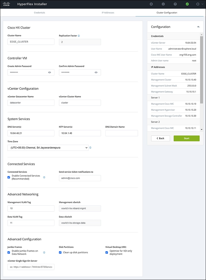Click the Time Zone info icon
The width and height of the screenshot is (206, 280).
(x=90, y=148)
